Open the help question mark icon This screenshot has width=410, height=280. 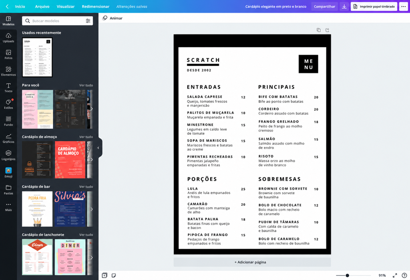404,275
